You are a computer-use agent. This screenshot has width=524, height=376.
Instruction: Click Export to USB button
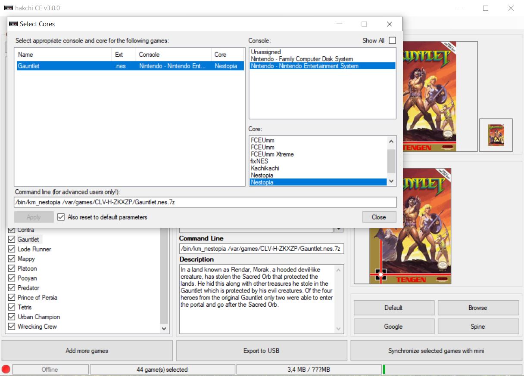click(x=261, y=351)
